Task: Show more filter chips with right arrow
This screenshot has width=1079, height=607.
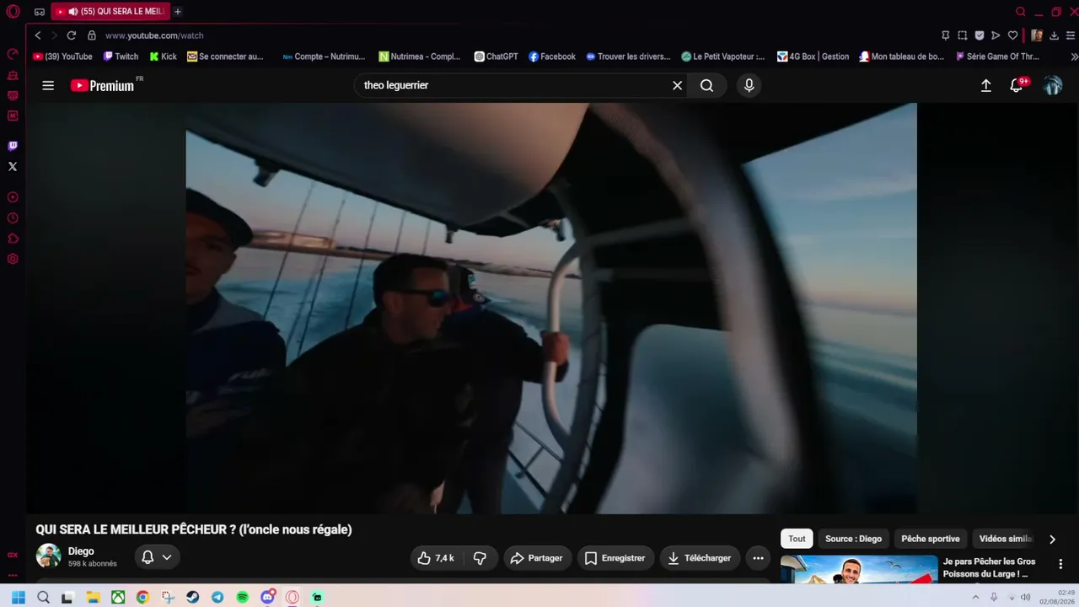Action: [1052, 539]
